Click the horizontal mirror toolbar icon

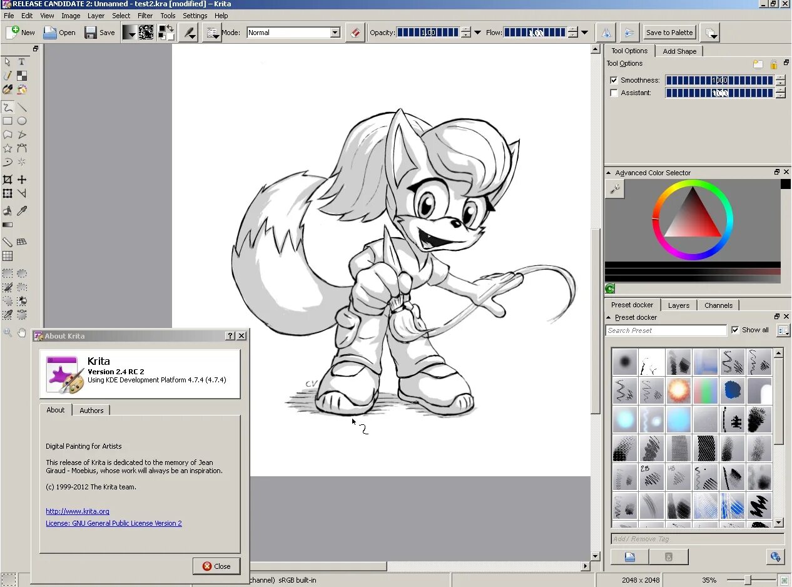(606, 33)
